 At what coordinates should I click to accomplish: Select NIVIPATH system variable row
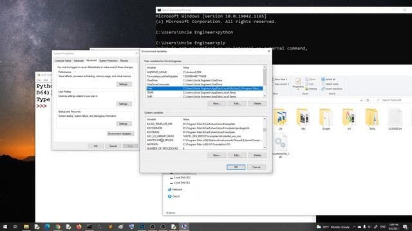[205, 144]
